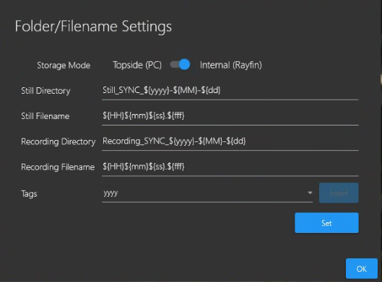Click the Recording Directory label

pos(58,142)
